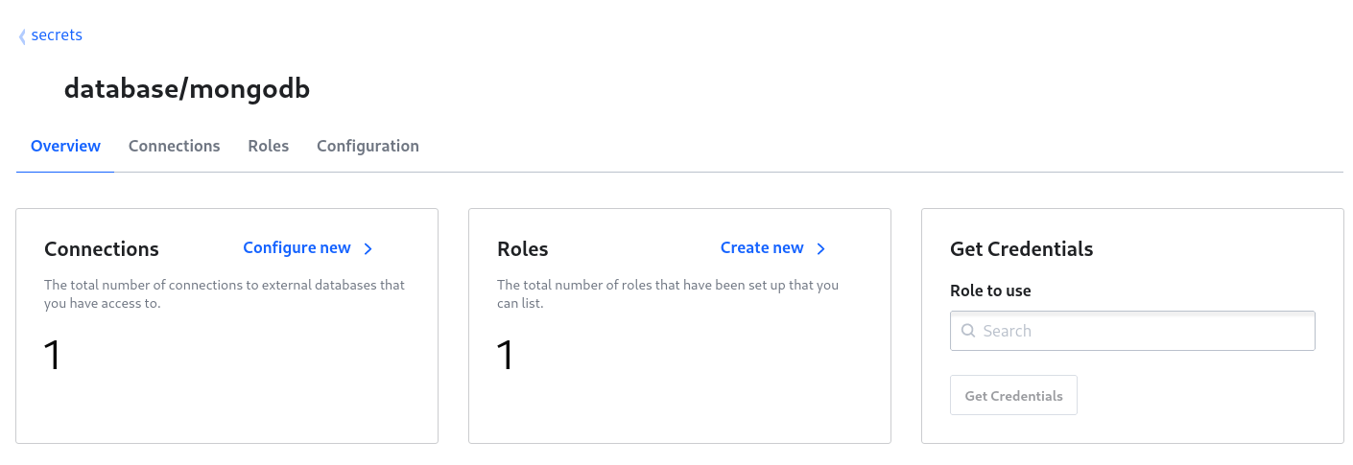Open the Configuration tab
The image size is (1353, 465).
pyautogui.click(x=368, y=146)
